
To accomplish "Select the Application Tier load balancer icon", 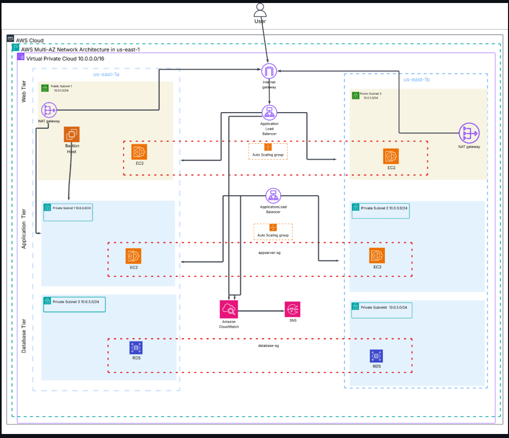I will click(273, 196).
